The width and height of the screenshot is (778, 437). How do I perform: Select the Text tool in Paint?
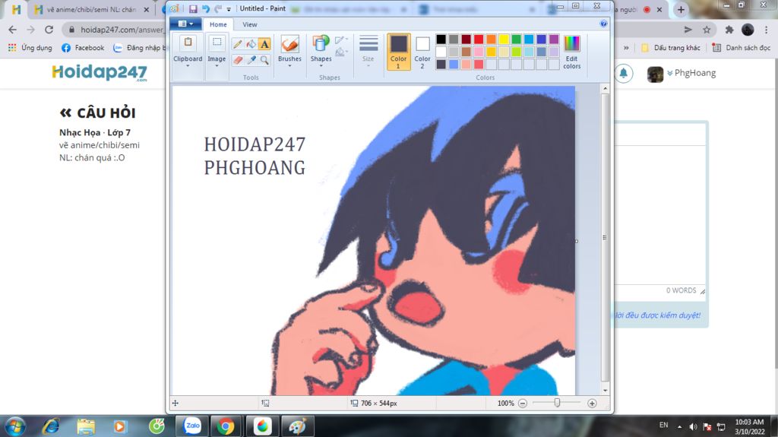264,44
